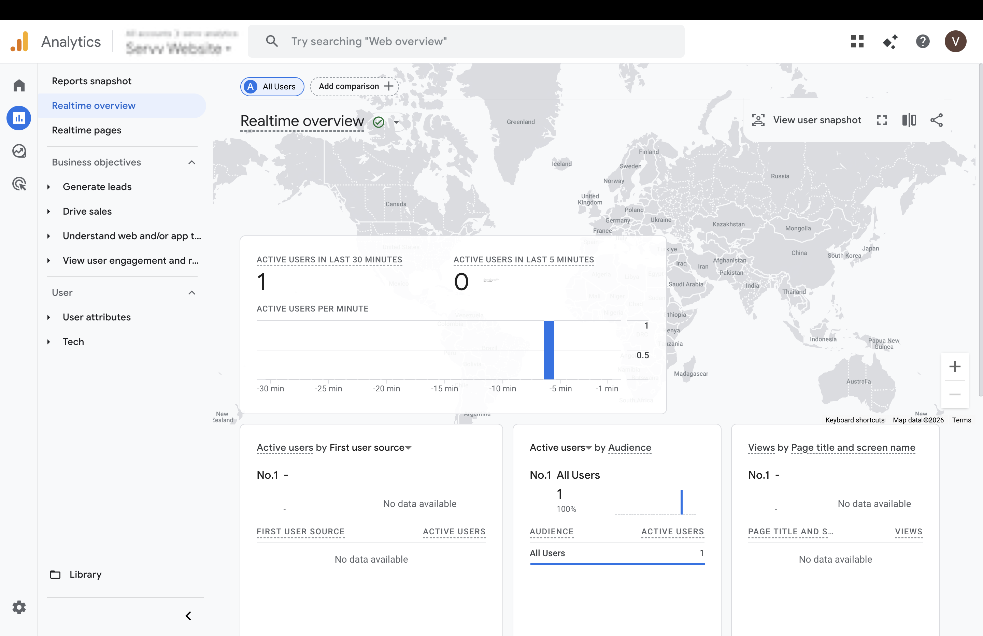Sort by FIRST USER SOURCE column header
The height and width of the screenshot is (636, 983).
(301, 532)
